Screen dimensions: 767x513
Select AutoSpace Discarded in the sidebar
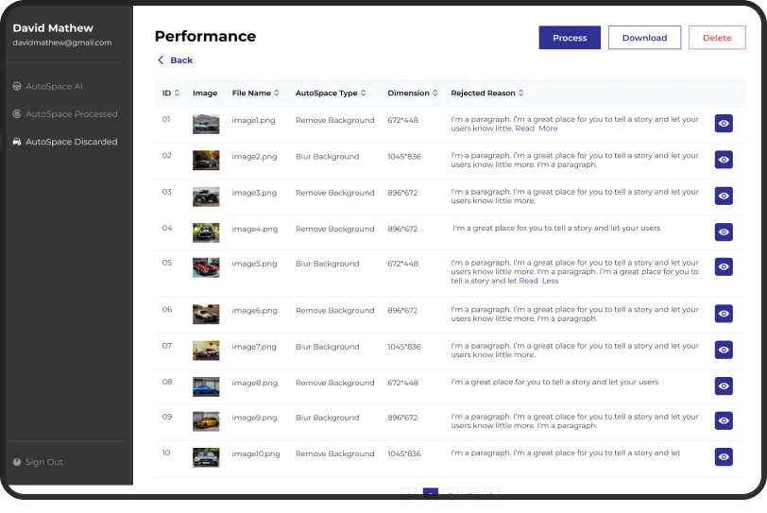[x=71, y=142]
